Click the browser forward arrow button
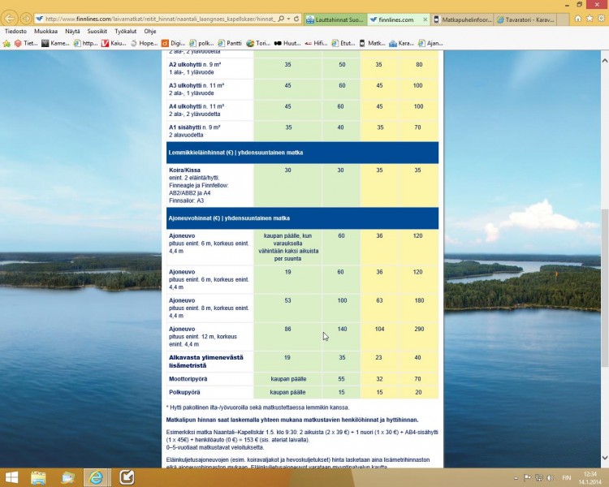The width and height of the screenshot is (609, 487). pyautogui.click(x=27, y=18)
